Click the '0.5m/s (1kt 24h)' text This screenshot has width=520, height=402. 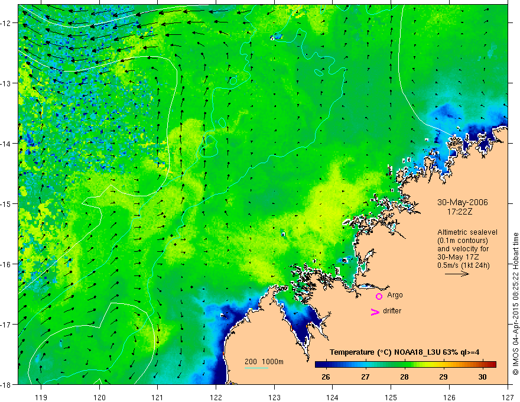pos(463,265)
